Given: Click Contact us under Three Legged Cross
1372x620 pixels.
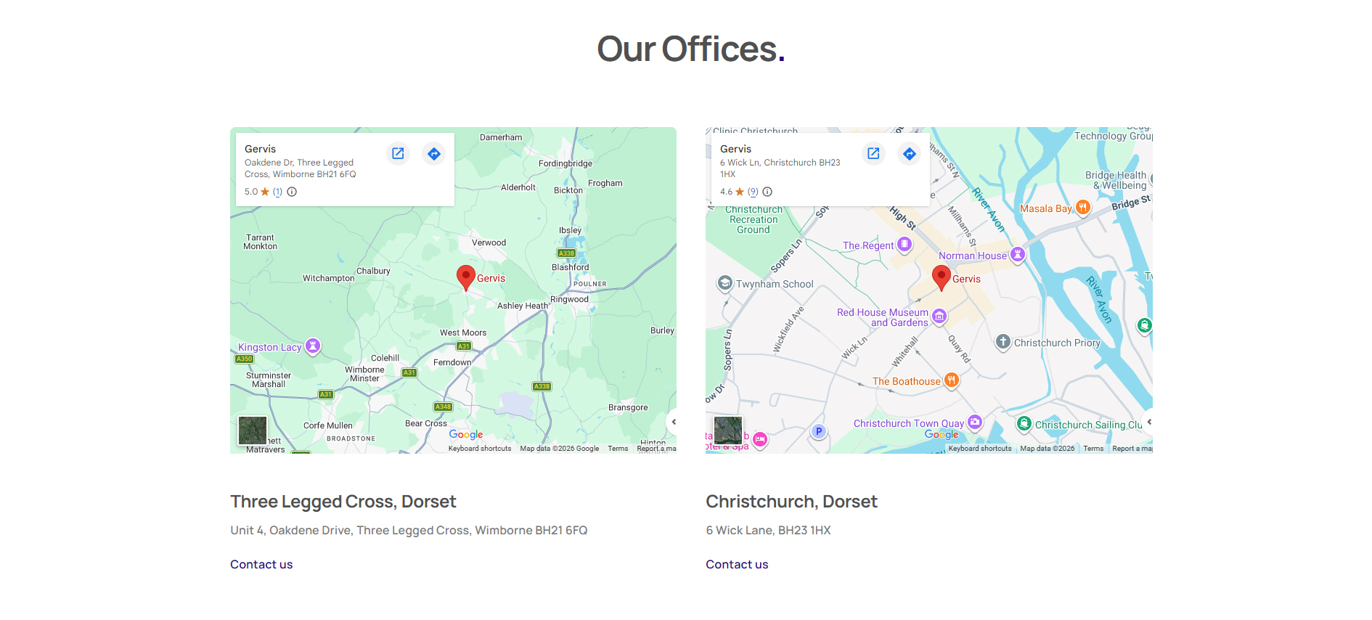Looking at the screenshot, I should [261, 564].
